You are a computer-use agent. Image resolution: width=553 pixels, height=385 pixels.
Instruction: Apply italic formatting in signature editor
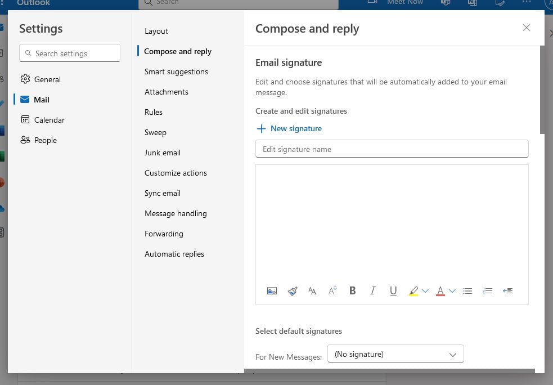[x=372, y=290]
